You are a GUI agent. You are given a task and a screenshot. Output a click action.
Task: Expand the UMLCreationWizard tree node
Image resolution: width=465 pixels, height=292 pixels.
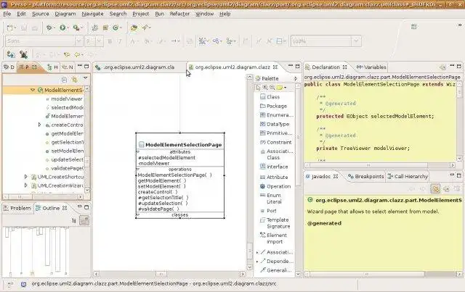pos(26,185)
